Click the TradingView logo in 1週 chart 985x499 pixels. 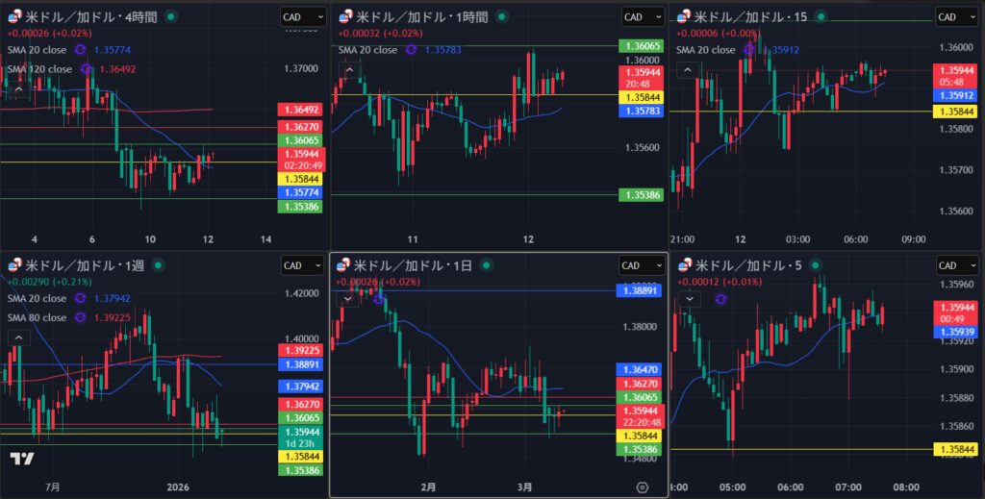coord(22,460)
